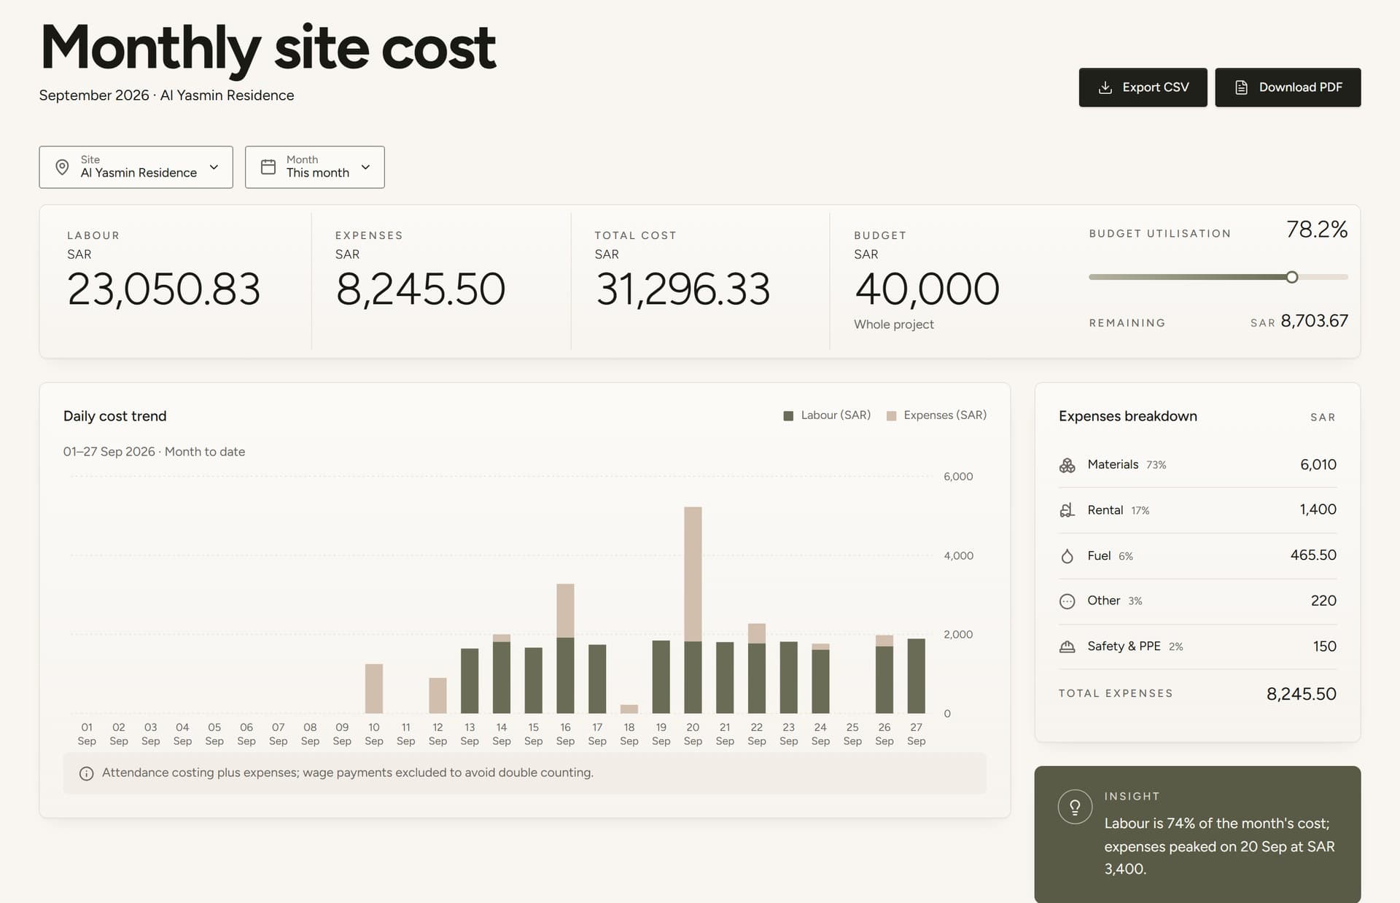The width and height of the screenshot is (1400, 903).
Task: Open the Month This month dropdown
Action: pos(315,167)
